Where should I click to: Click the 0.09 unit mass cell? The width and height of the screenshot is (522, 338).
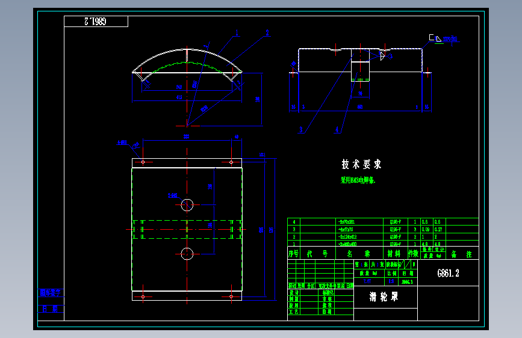click(426, 229)
